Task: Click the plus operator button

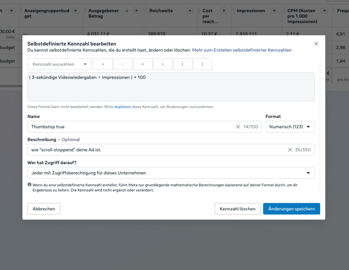Action: pos(103,64)
